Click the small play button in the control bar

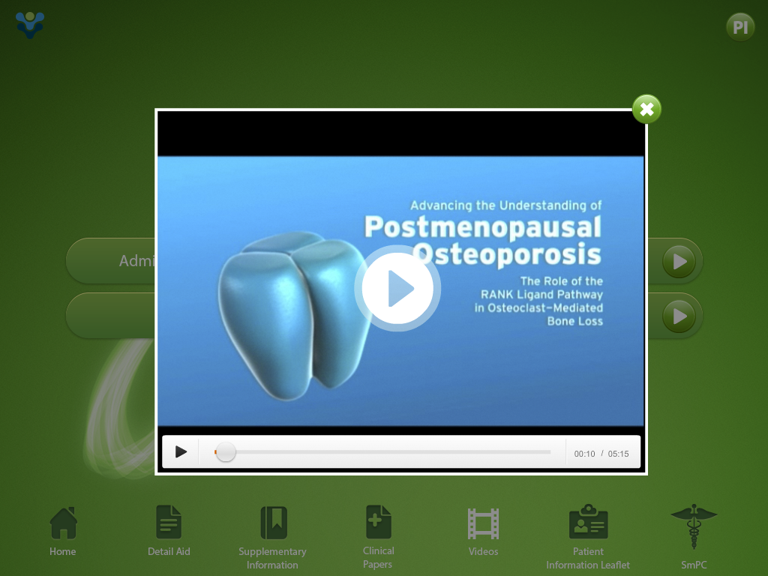click(181, 451)
